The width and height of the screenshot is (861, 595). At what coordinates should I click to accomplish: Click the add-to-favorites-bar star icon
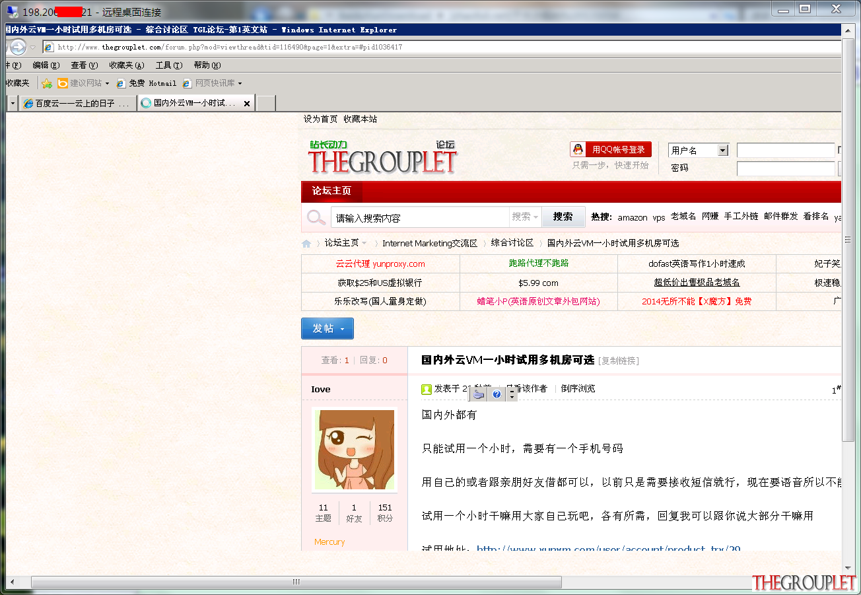pos(47,83)
